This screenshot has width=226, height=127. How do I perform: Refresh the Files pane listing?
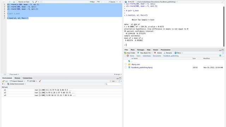[x=223, y=53]
